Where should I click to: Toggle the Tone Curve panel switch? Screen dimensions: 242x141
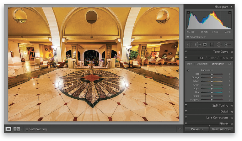[186, 52]
